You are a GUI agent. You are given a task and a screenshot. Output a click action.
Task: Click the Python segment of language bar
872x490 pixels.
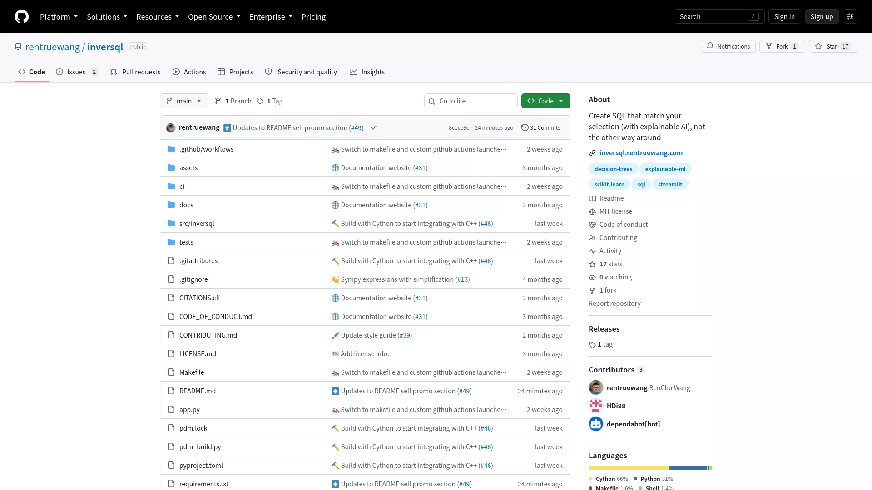coord(688,468)
